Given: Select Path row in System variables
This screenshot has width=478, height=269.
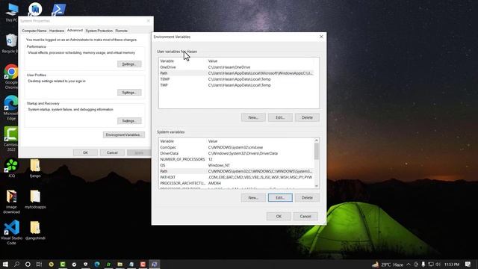Looking at the screenshot, I should [236, 171].
